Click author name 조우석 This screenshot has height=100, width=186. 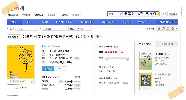[52, 51]
